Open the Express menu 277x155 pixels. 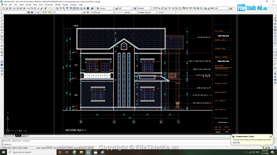(65, 5)
